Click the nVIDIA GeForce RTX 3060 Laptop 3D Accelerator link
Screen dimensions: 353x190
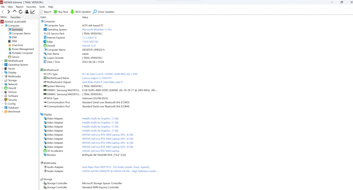101,151
